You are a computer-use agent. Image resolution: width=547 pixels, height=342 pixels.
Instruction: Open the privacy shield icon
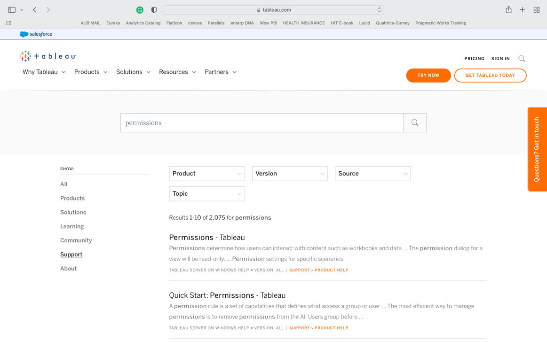pyautogui.click(x=154, y=10)
